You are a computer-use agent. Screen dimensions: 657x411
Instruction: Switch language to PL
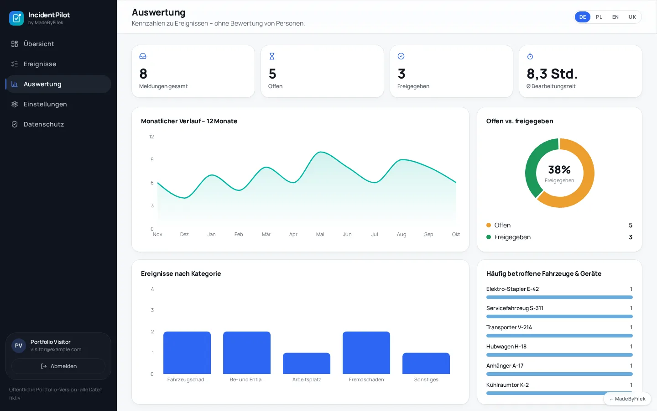point(599,17)
